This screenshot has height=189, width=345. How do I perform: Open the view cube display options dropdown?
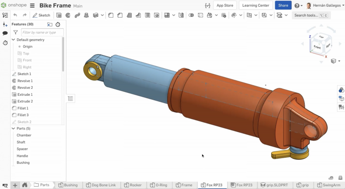pos(339,61)
